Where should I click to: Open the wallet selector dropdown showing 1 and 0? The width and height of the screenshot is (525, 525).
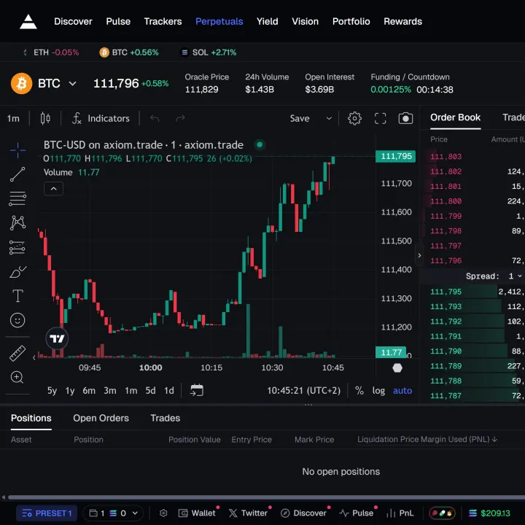113,513
